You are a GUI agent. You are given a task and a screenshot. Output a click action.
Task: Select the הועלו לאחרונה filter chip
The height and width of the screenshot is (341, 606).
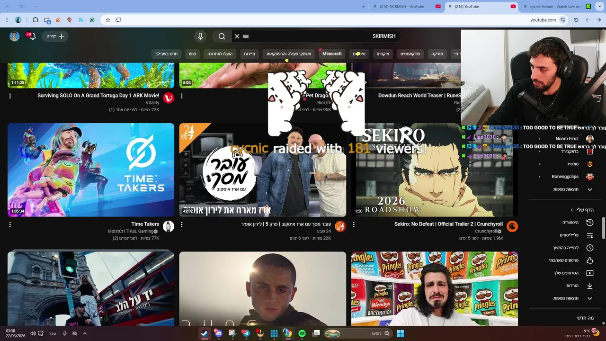tap(220, 54)
